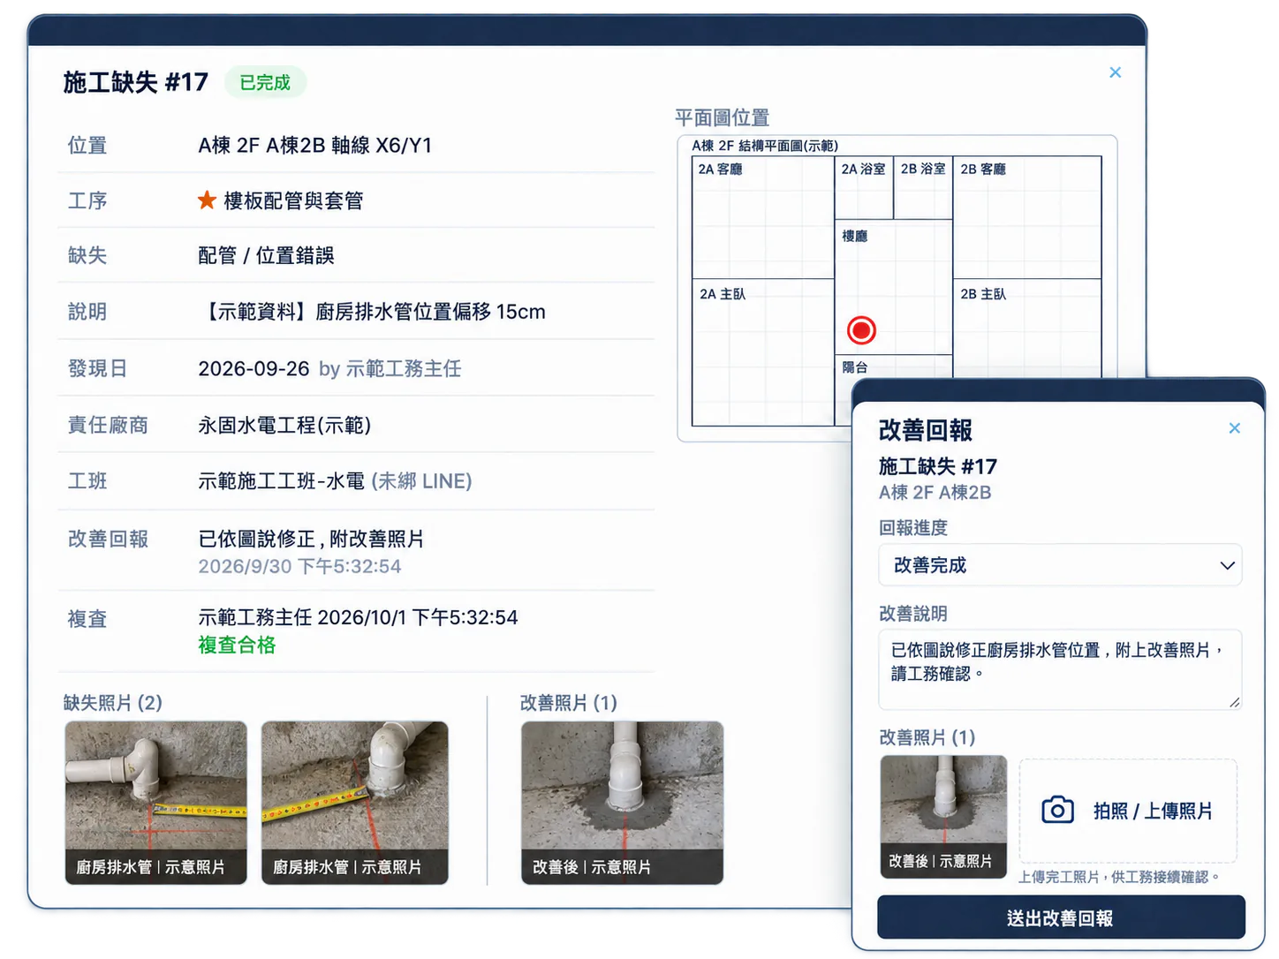Click the 改善照片 (1) heading in main dialog

pos(569,703)
